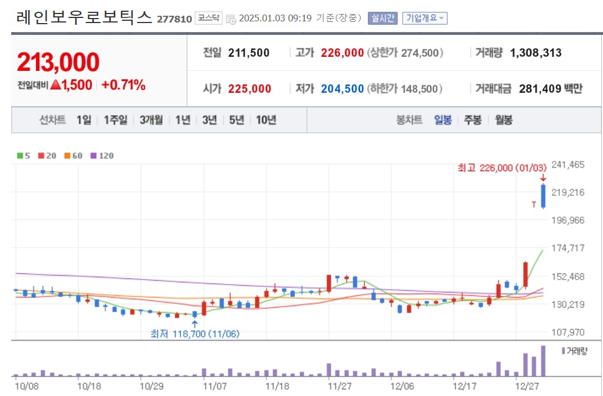This screenshot has height=396, width=603.
Task: Click the purple 120-day moving average legend swatch
Action: (93, 156)
